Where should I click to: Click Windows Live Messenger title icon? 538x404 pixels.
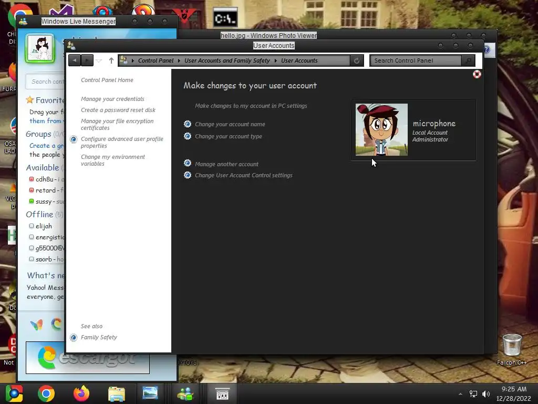23,21
